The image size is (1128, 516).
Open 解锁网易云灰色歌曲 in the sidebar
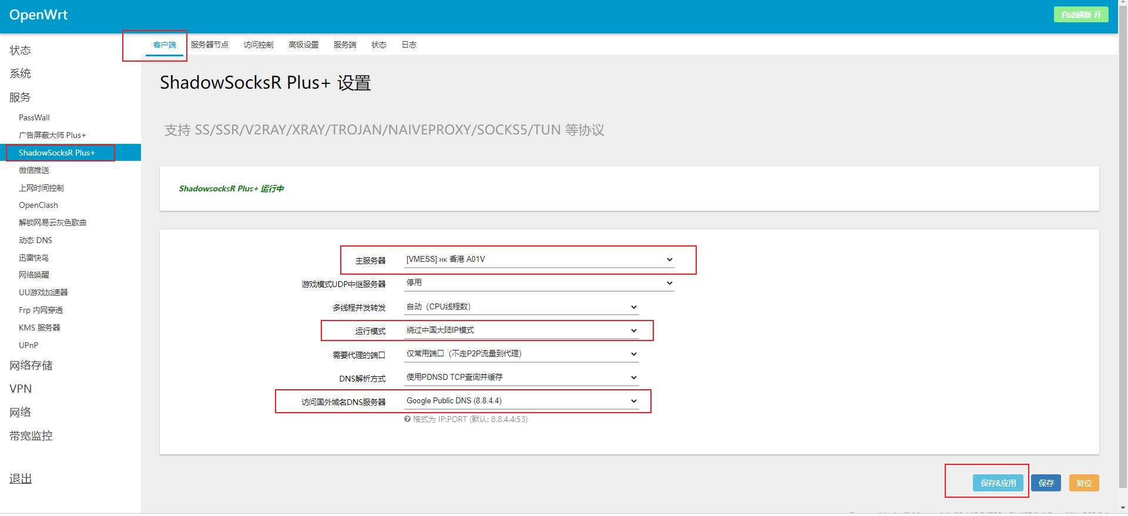click(x=52, y=222)
